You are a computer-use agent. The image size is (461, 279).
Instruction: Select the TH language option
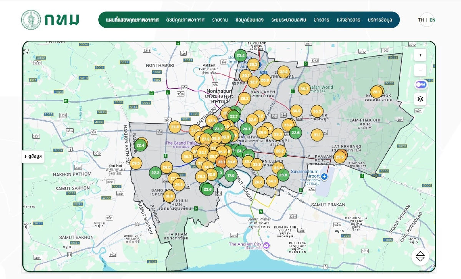(421, 20)
